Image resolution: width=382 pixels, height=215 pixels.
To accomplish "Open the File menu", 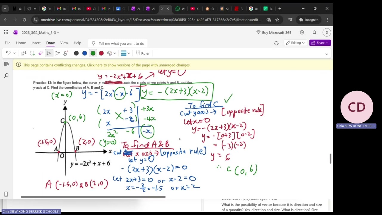I will click(x=7, y=43).
